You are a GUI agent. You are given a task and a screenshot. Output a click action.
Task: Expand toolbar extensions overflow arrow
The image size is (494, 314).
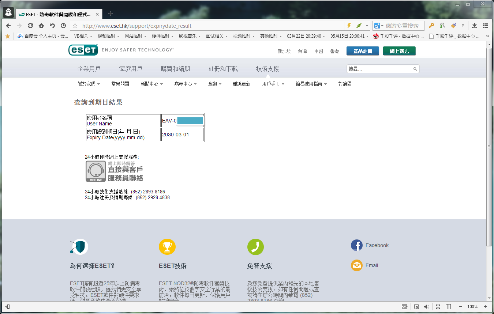click(463, 26)
